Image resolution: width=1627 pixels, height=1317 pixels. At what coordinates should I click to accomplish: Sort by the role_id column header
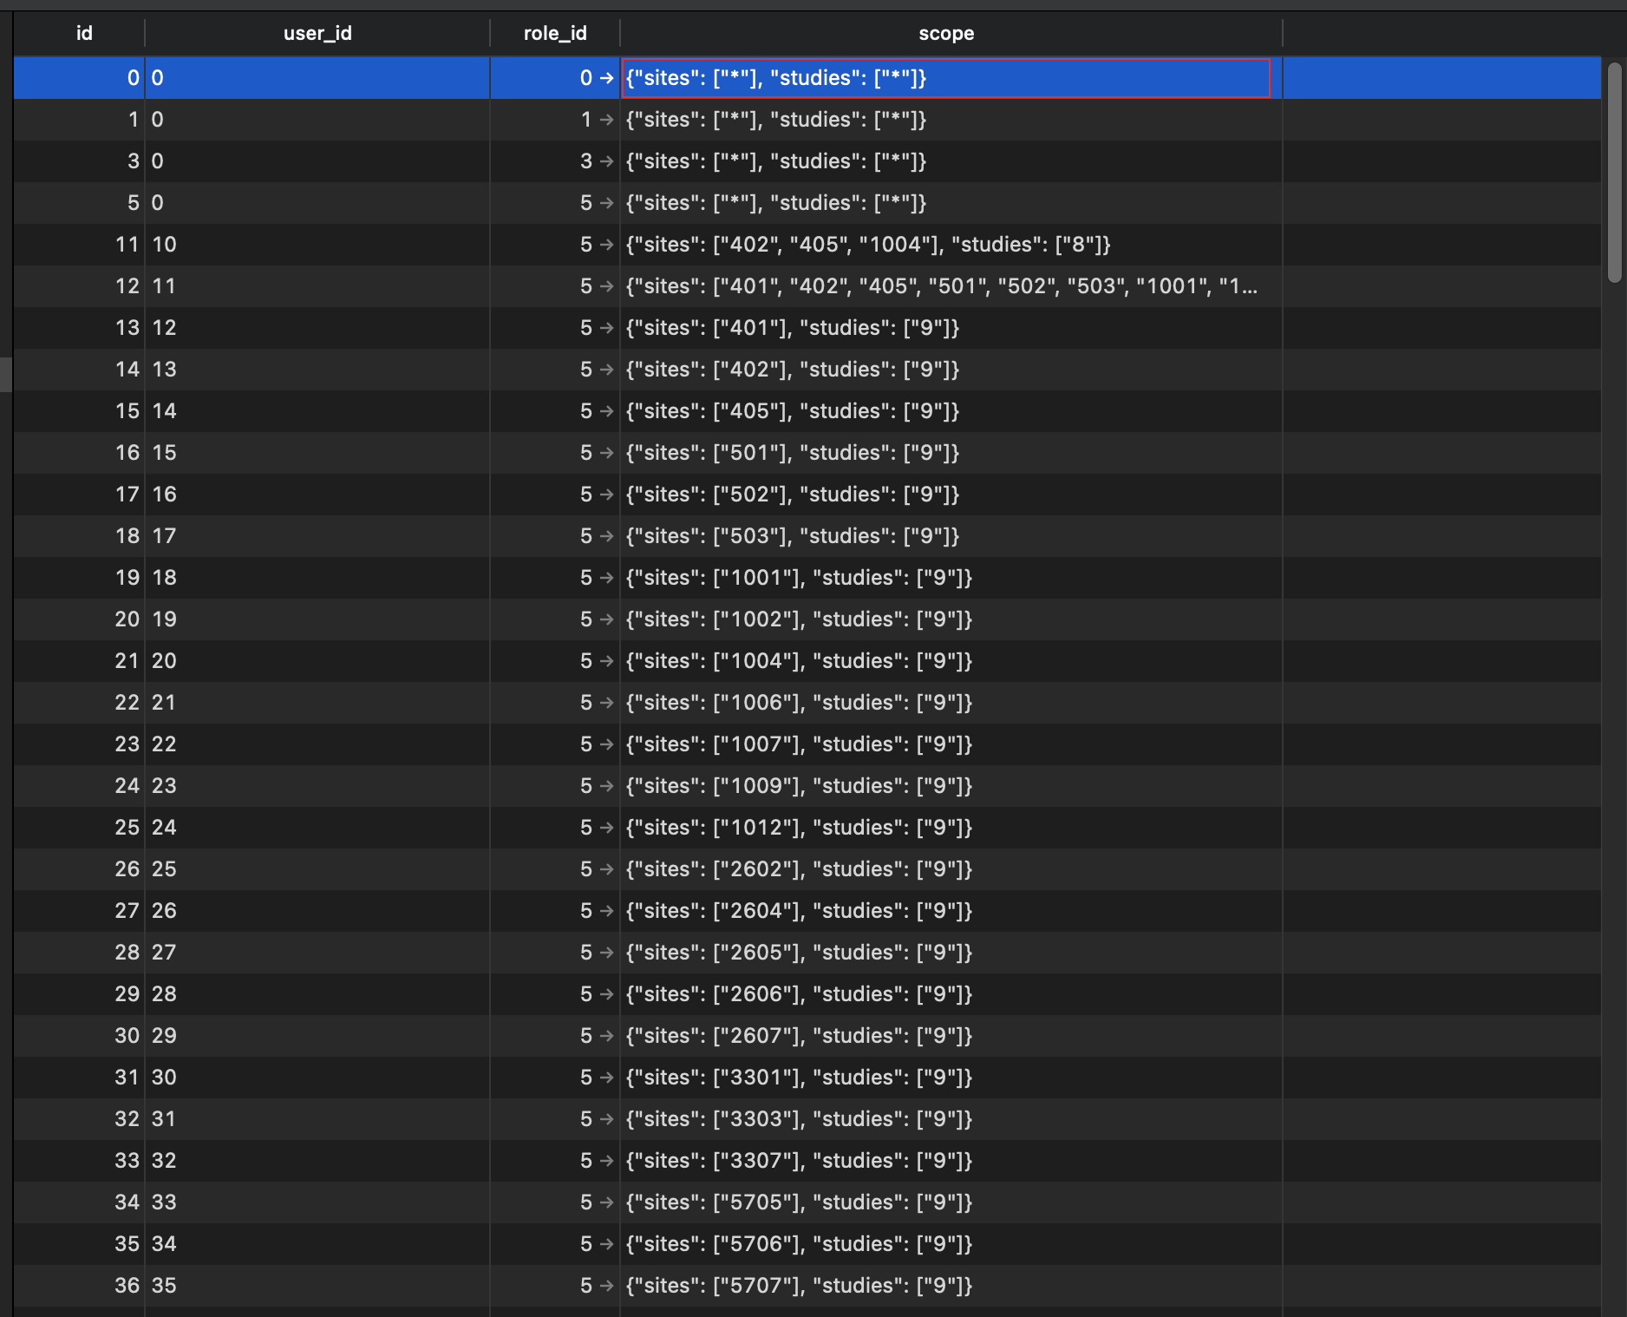(x=555, y=34)
